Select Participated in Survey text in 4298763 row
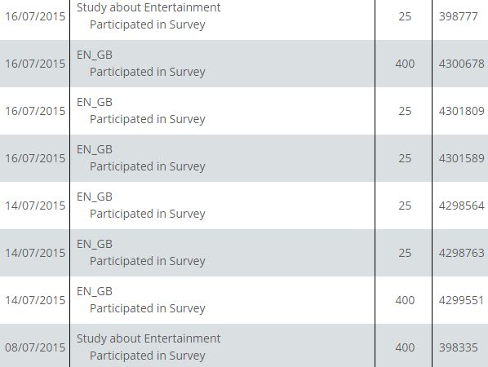The image size is (488, 367). [x=148, y=261]
